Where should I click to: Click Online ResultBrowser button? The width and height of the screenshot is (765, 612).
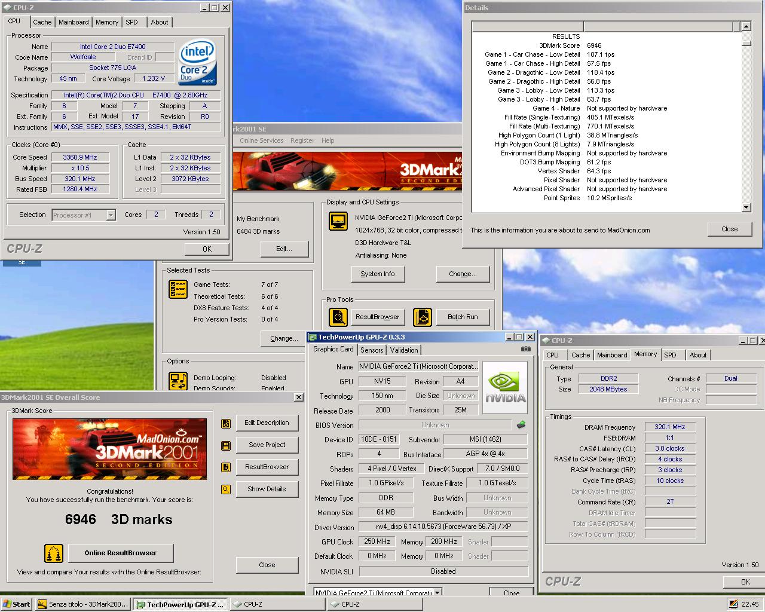click(x=121, y=553)
